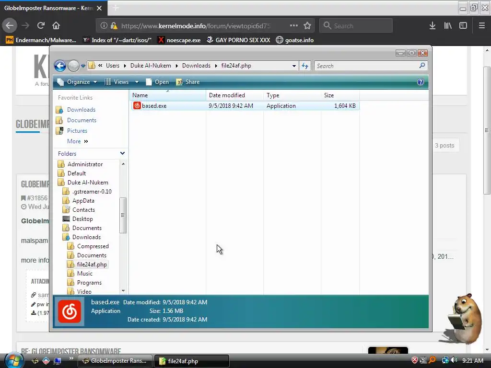491x368 pixels.
Task: Expand More favorite links
Action: 77,141
